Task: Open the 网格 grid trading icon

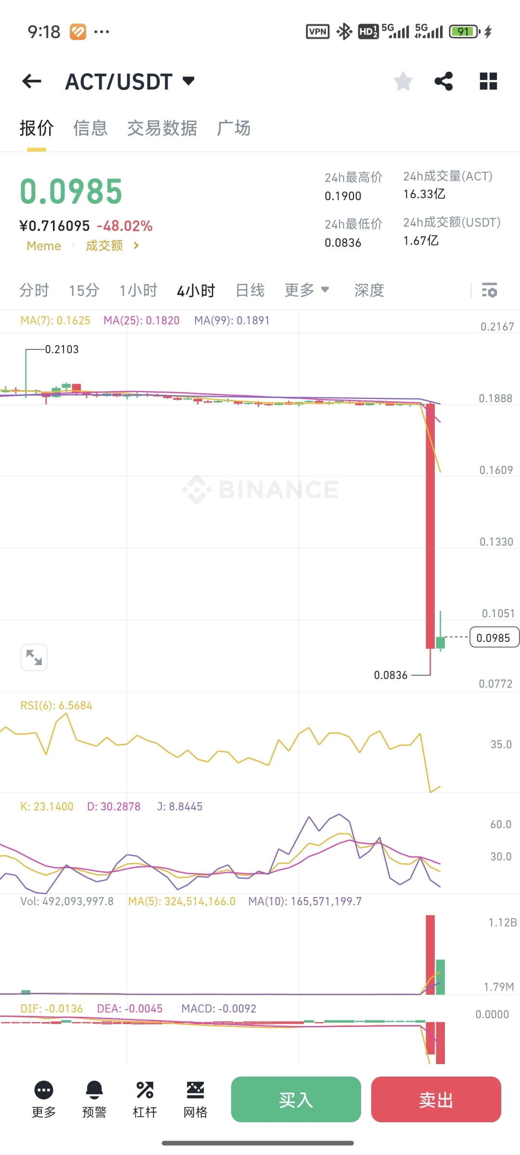Action: 195,1090
